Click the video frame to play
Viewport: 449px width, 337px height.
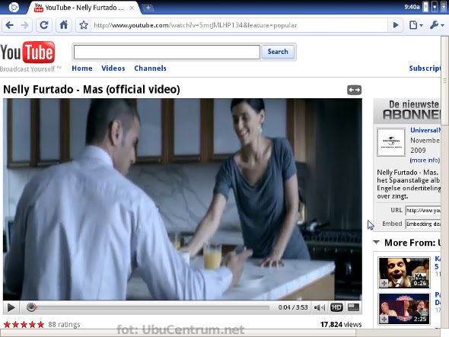pos(183,199)
